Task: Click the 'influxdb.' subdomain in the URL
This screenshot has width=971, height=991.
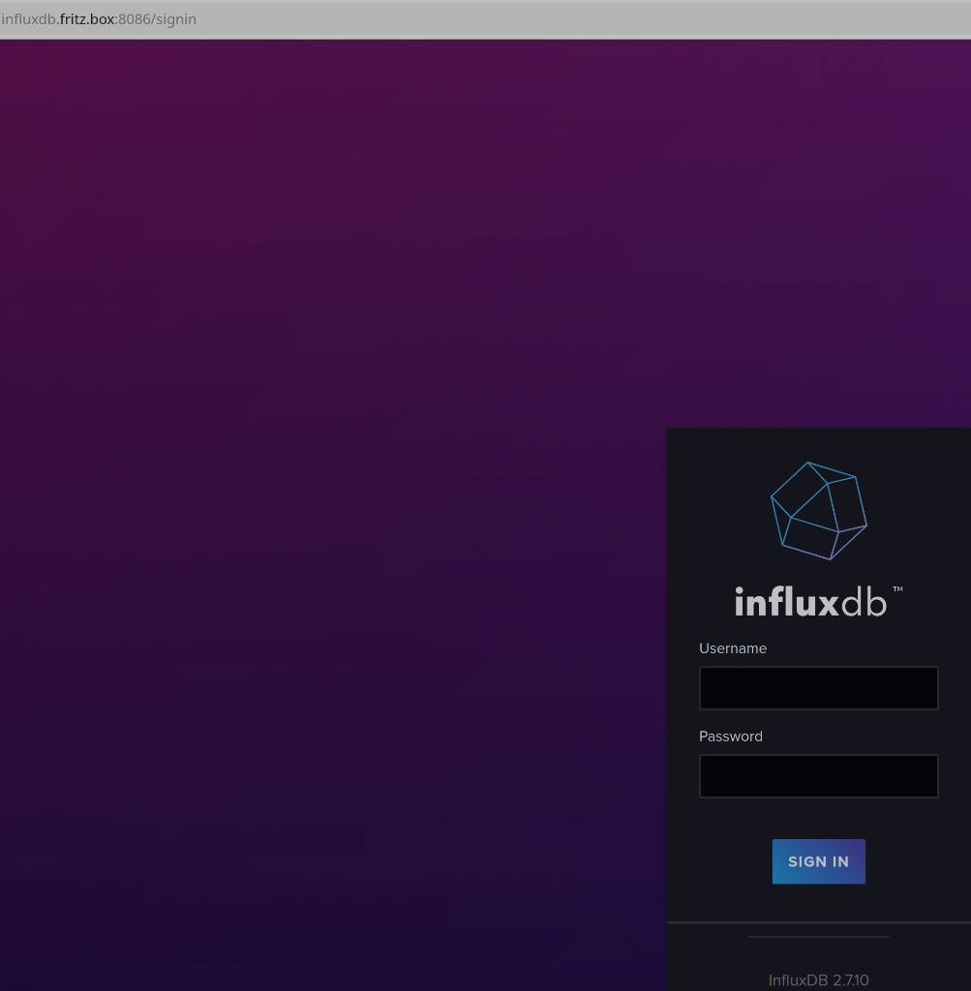Action: pos(29,19)
